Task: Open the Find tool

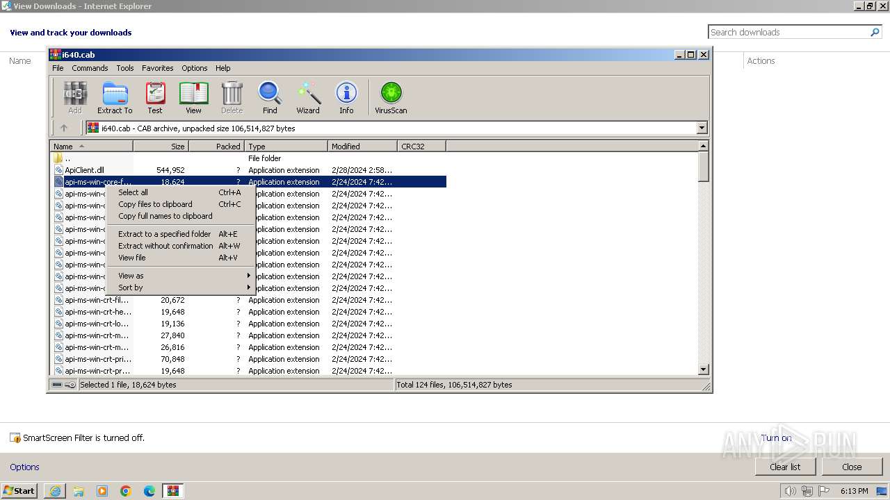Action: (x=270, y=97)
